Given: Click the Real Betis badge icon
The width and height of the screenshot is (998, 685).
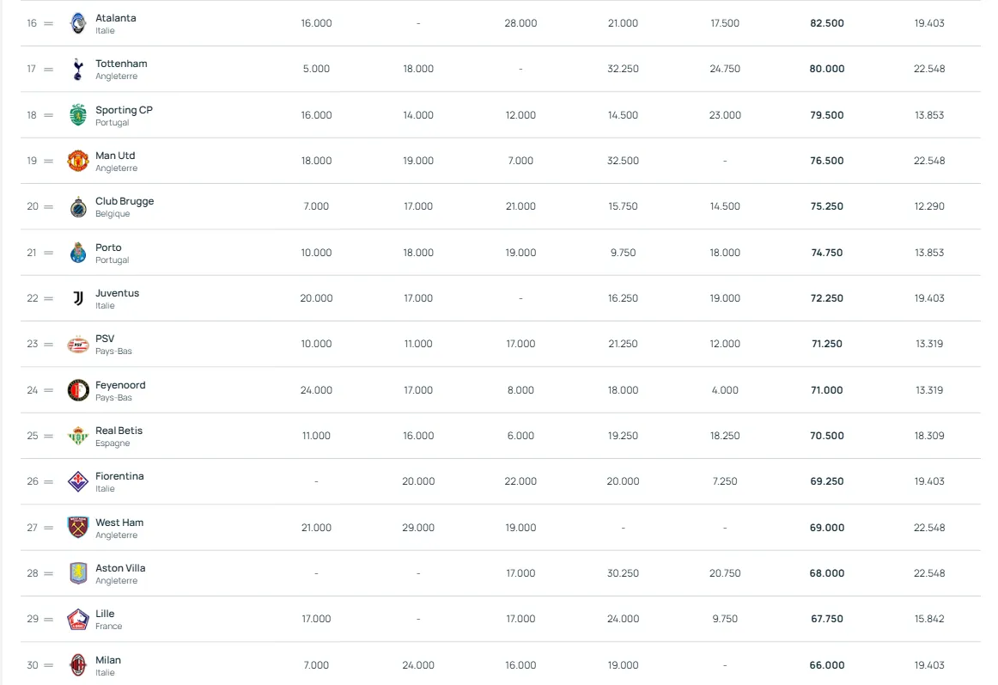Looking at the screenshot, I should (78, 436).
